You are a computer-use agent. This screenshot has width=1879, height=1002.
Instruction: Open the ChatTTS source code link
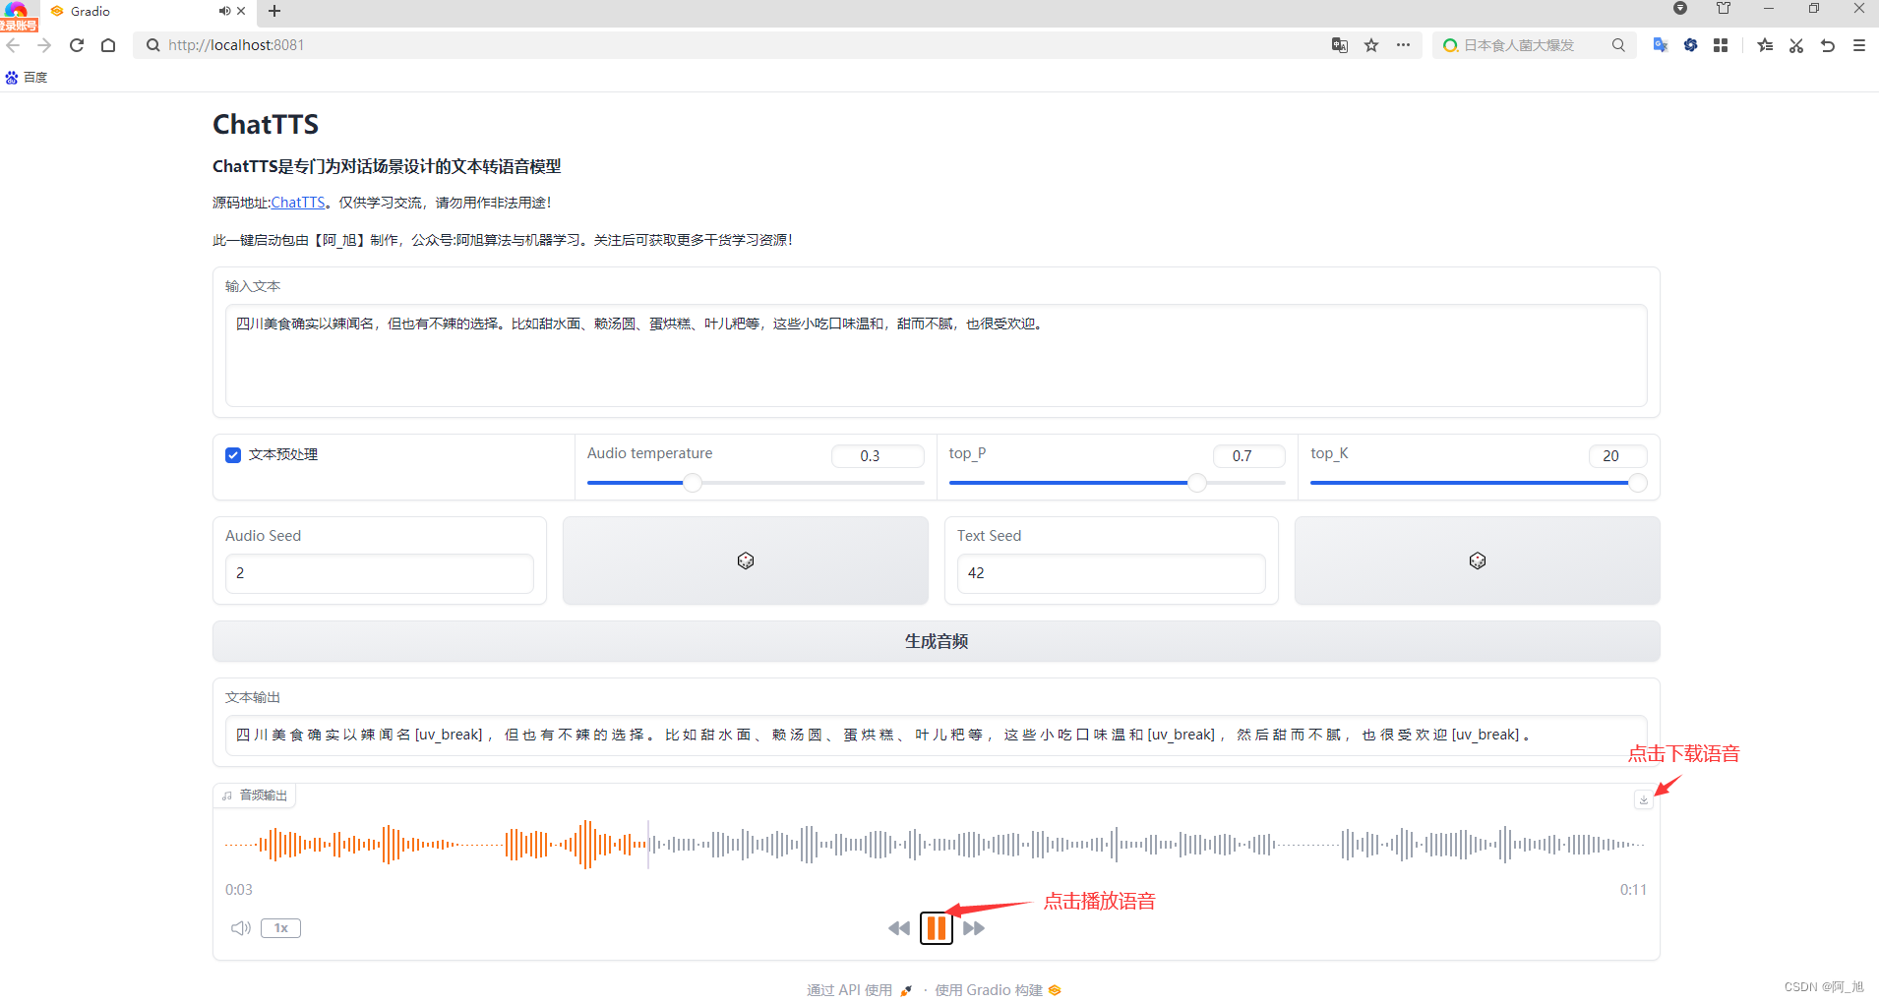[298, 202]
